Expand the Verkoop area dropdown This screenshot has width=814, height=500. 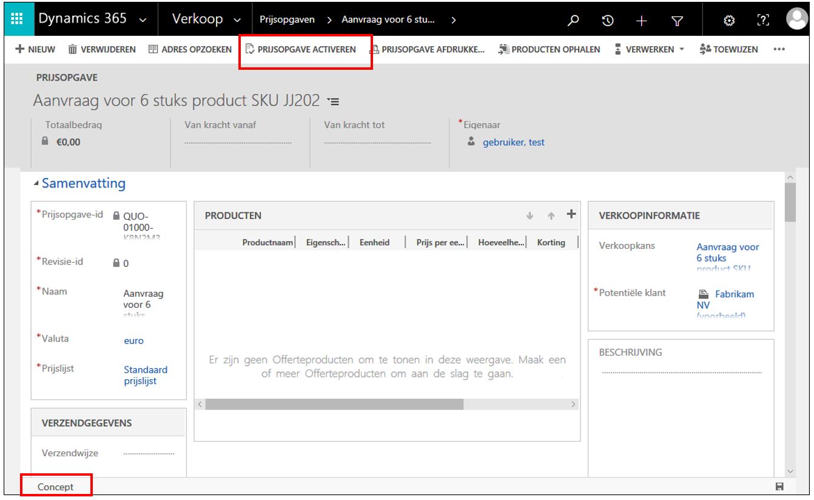pos(237,20)
